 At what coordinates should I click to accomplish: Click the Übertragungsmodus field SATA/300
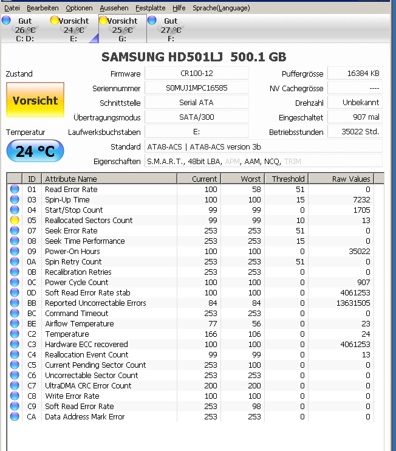(x=197, y=117)
